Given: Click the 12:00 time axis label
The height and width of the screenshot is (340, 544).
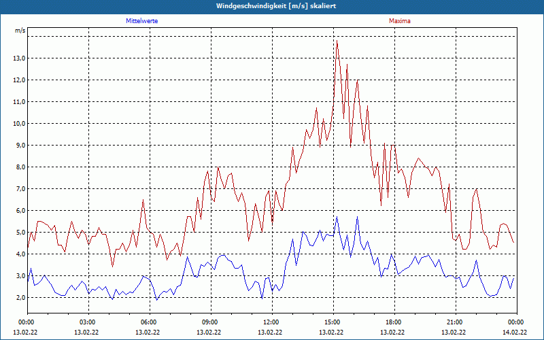Looking at the screenshot, I should [272, 322].
